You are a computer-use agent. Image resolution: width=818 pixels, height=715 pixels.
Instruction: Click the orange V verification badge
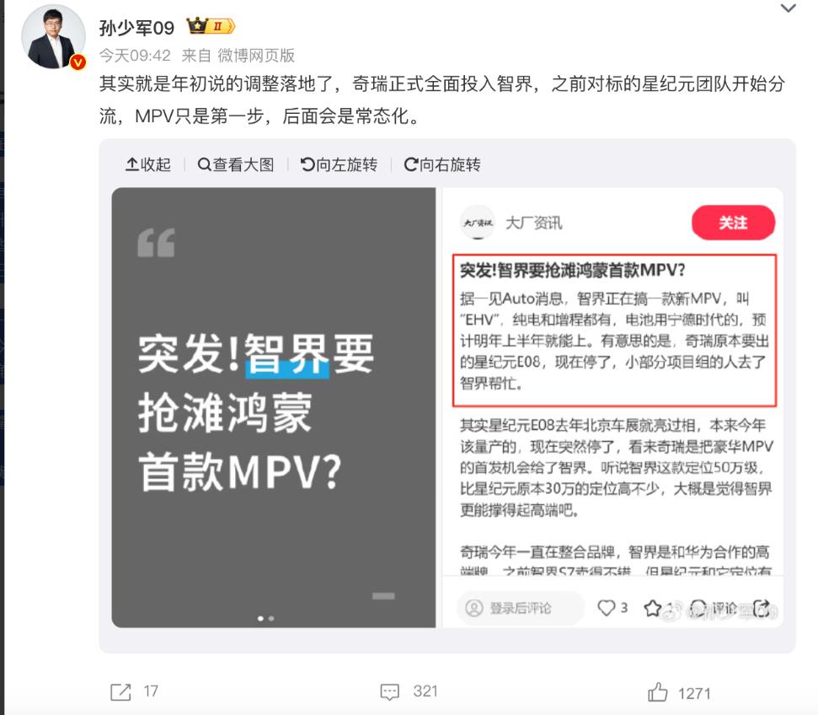pyautogui.click(x=78, y=62)
